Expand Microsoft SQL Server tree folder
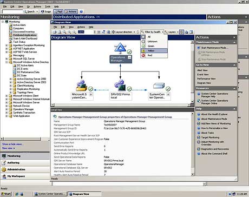 point(6,58)
